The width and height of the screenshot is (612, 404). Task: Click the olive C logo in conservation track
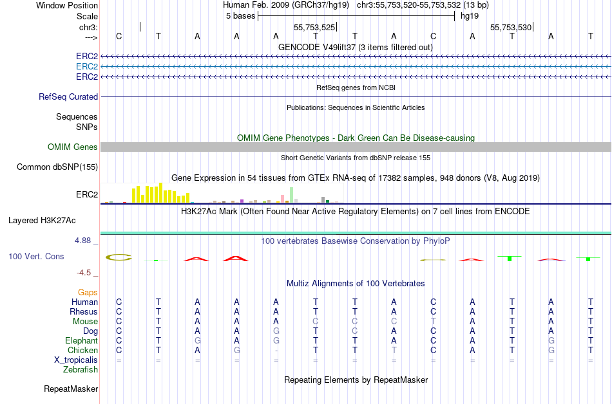point(119,257)
